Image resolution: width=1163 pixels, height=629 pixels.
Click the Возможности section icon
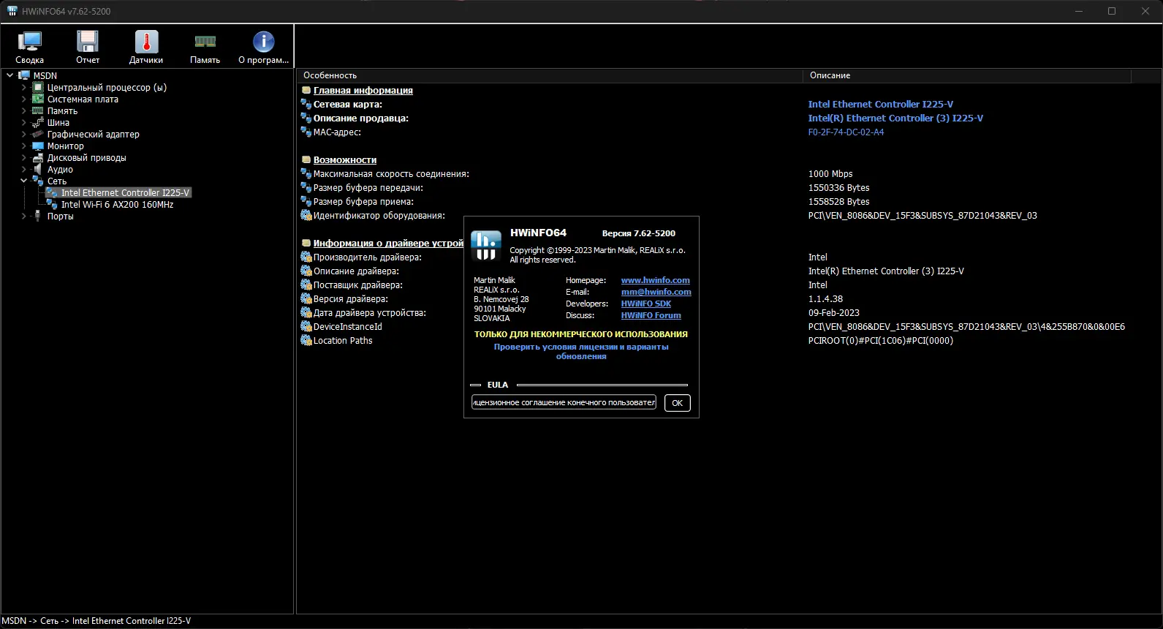coord(306,159)
